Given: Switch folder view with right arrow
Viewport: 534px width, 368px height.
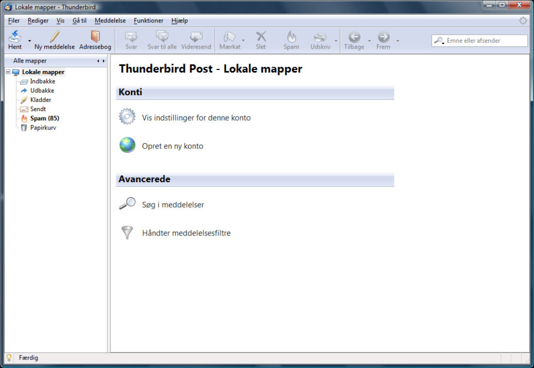Looking at the screenshot, I should [x=103, y=61].
